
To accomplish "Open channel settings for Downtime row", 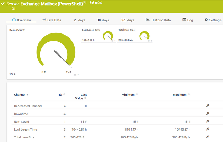I will (x=208, y=114).
